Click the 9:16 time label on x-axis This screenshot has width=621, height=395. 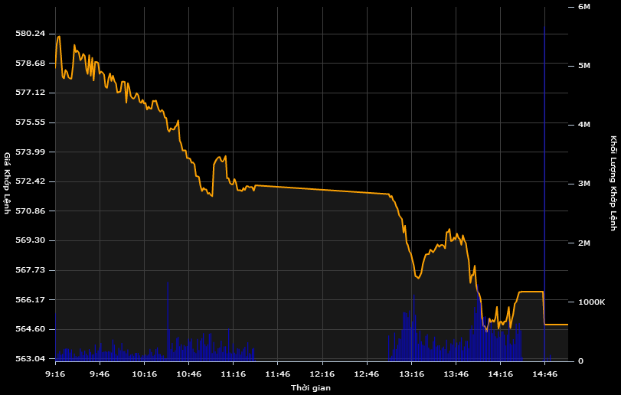click(55, 374)
